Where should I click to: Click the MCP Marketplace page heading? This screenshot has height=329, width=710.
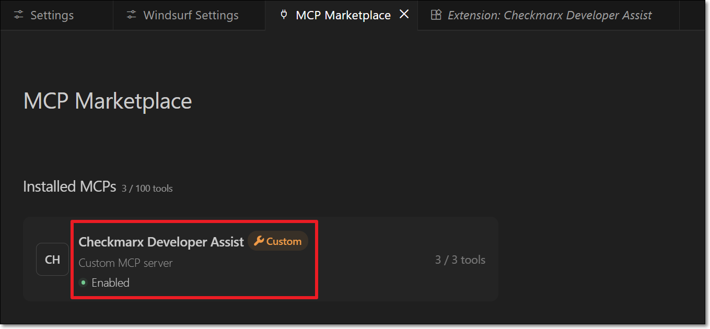pyautogui.click(x=108, y=101)
